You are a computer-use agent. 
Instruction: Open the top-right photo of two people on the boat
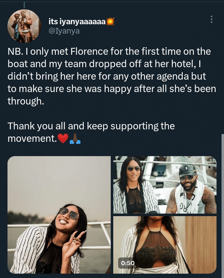(165, 185)
